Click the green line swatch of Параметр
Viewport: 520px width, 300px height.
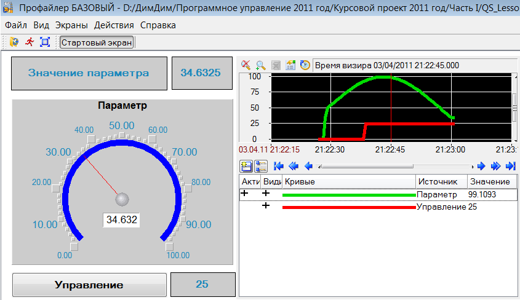[349, 195]
